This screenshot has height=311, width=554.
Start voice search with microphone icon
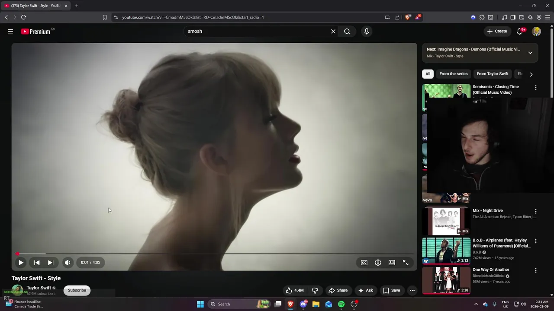pos(367,31)
